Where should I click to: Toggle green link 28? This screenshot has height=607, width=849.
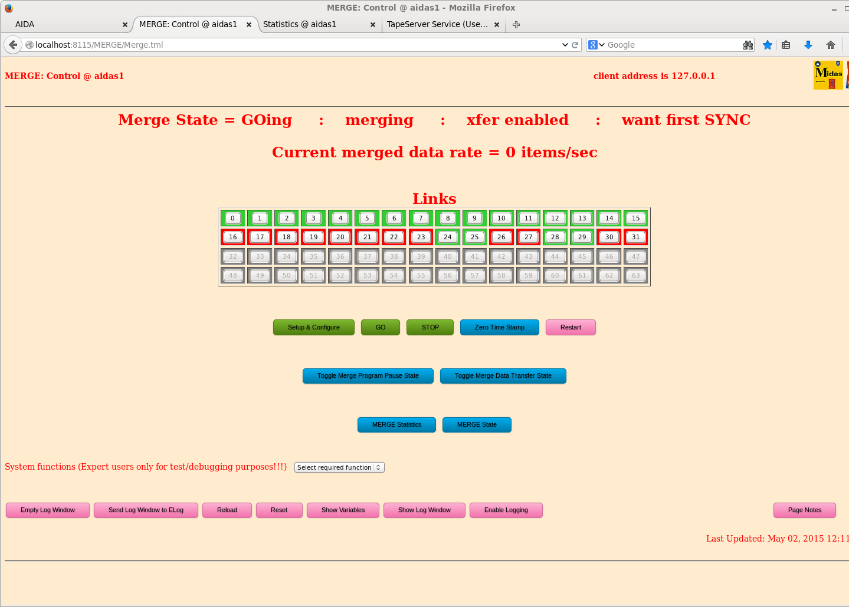(x=555, y=237)
